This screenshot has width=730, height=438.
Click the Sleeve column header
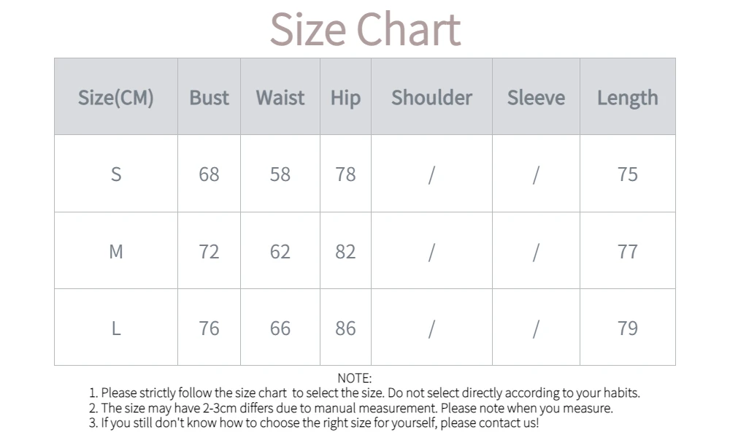(536, 98)
